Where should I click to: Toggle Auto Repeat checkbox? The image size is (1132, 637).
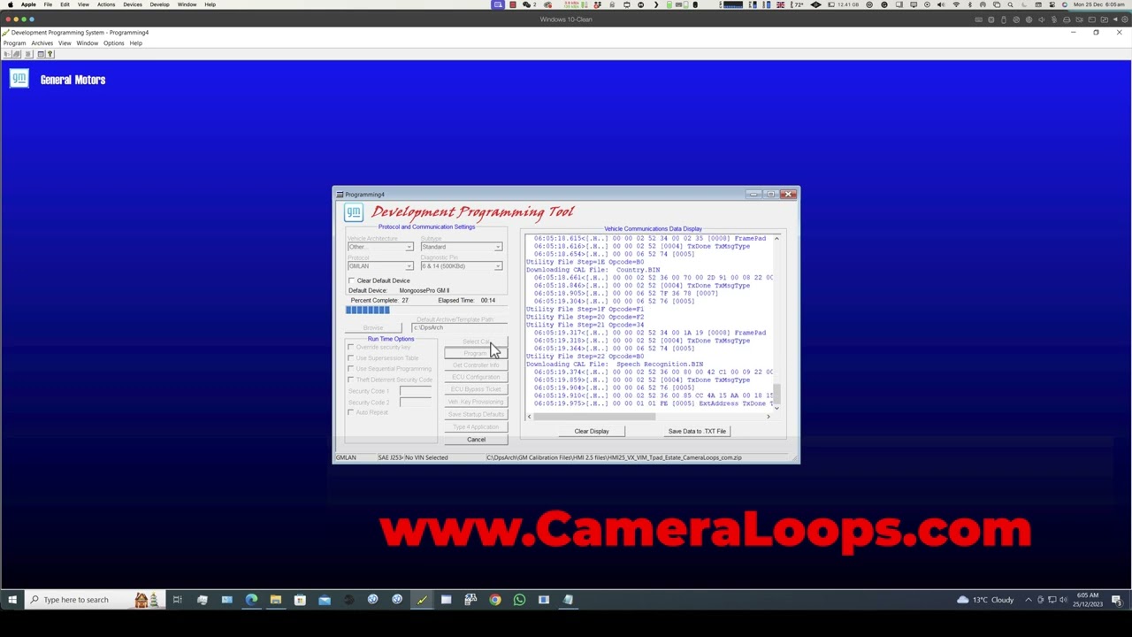[x=351, y=412]
